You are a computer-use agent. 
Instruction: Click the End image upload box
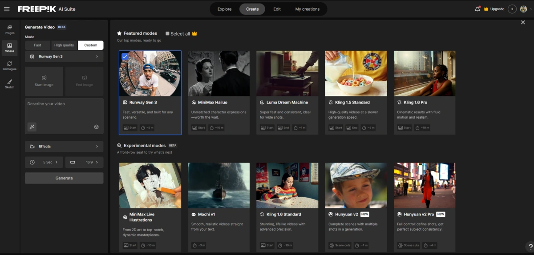(x=85, y=81)
